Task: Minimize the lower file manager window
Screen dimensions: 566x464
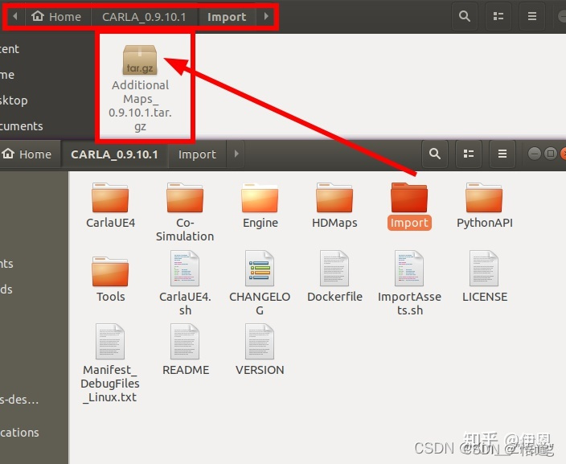Action: click(x=534, y=154)
